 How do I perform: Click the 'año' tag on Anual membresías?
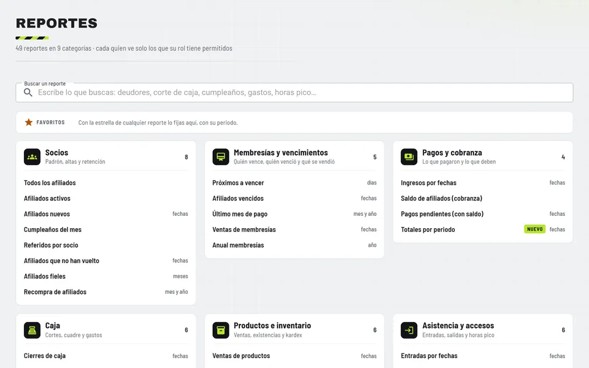tap(372, 245)
